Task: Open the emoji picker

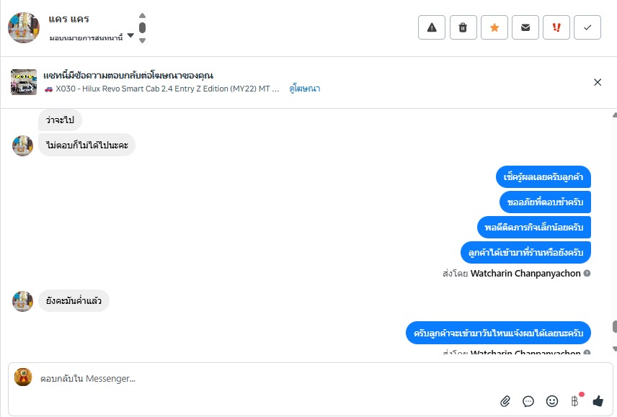Action: (x=552, y=401)
